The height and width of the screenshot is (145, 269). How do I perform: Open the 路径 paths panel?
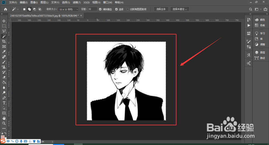pos(260,58)
